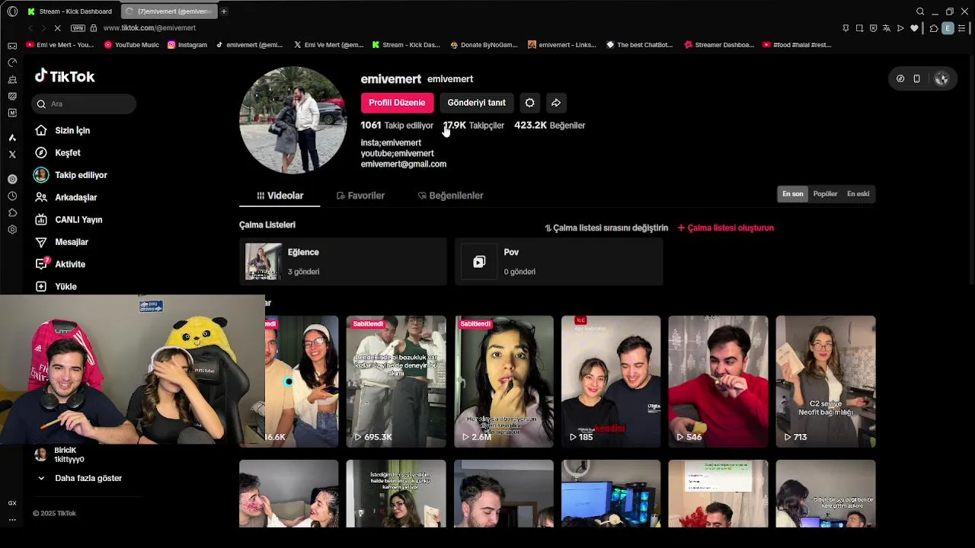Open the X Twitter sidebar icon
975x548 pixels.
point(12,155)
